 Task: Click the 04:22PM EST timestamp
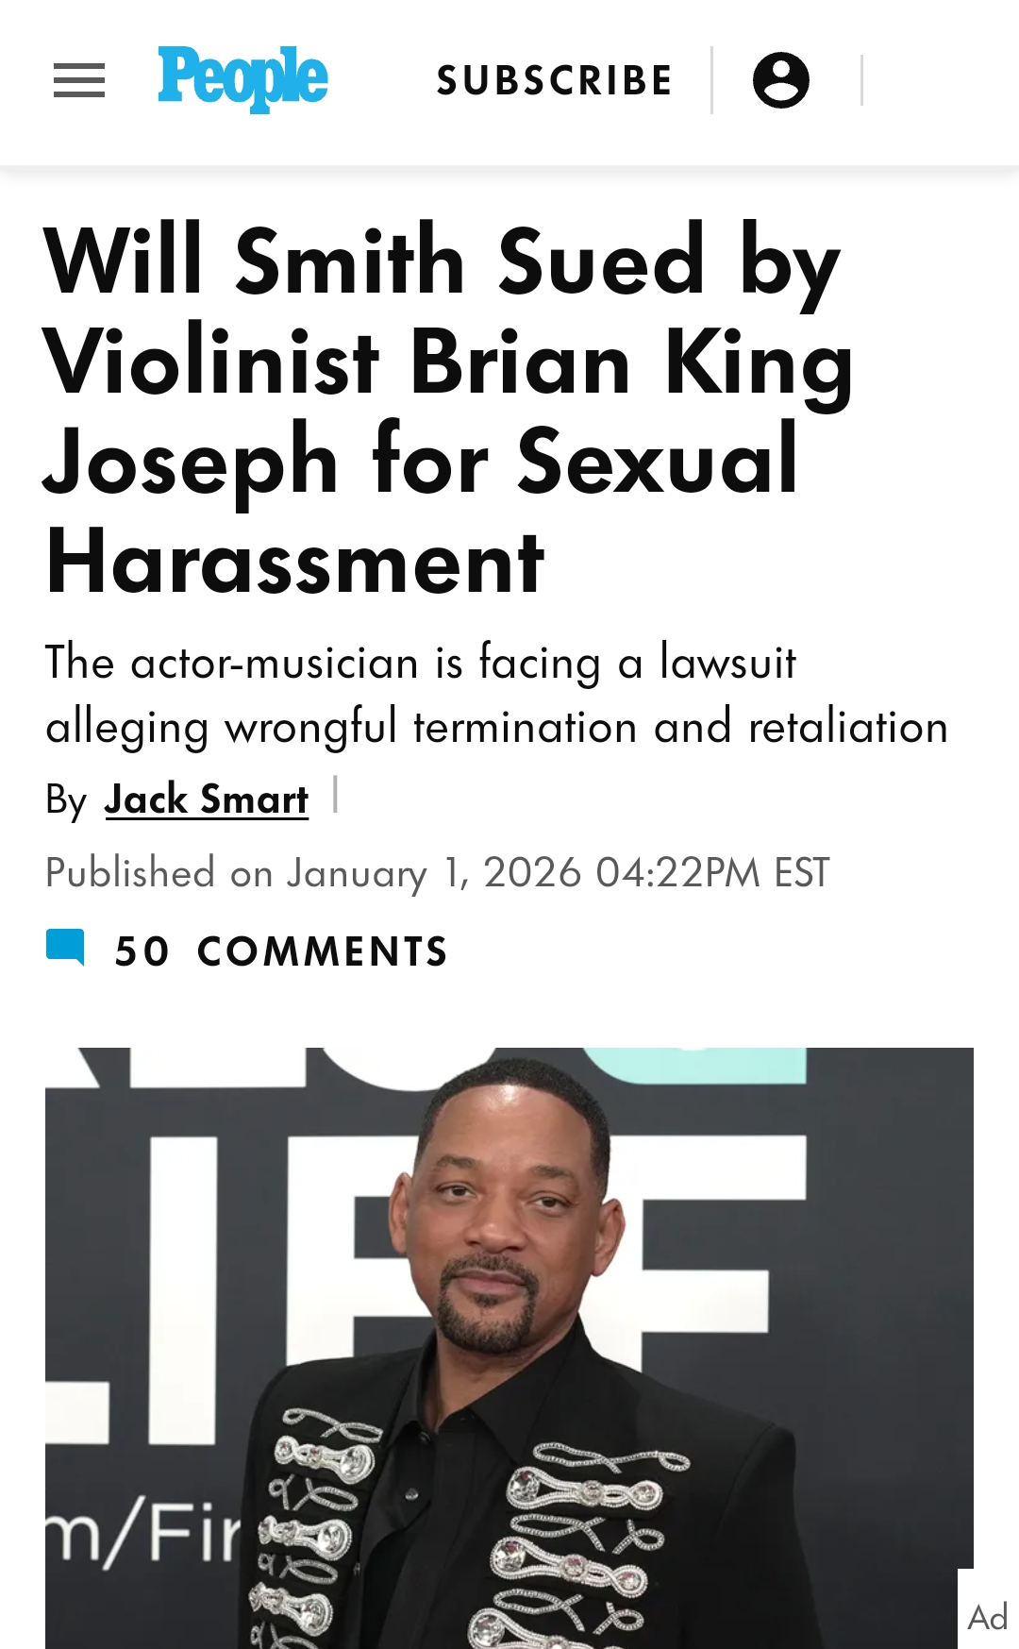712,873
